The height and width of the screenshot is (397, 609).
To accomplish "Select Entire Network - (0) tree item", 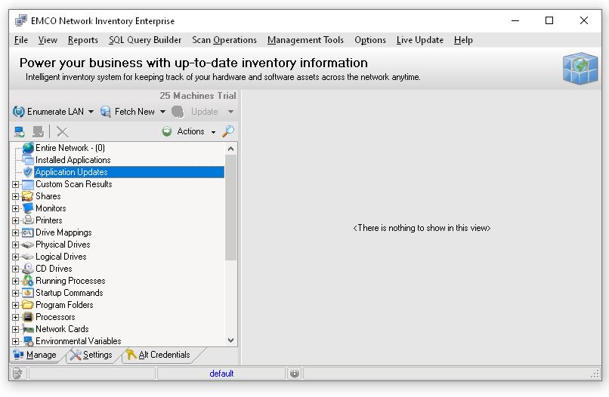I will pos(70,148).
